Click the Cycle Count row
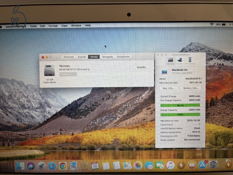Screen dimensions: 233x175 (x=180, y=124)
